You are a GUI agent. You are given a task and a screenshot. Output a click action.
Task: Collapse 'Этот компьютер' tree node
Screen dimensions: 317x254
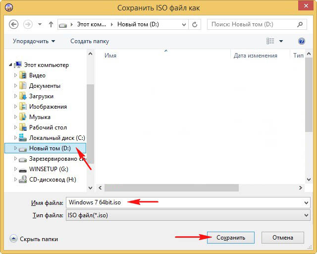click(10, 65)
